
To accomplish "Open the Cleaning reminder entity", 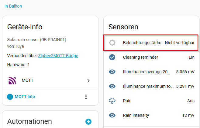I will click(140, 57).
